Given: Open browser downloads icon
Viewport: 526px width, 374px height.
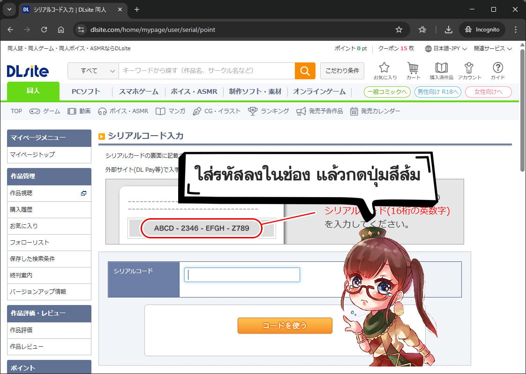Looking at the screenshot, I should click(449, 30).
